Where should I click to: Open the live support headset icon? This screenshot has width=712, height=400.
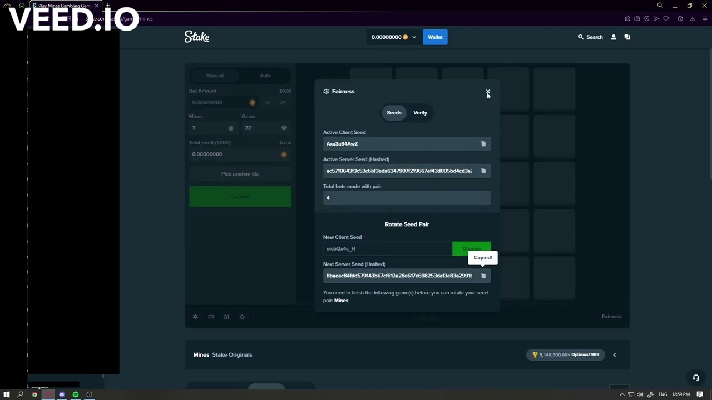pos(696,378)
